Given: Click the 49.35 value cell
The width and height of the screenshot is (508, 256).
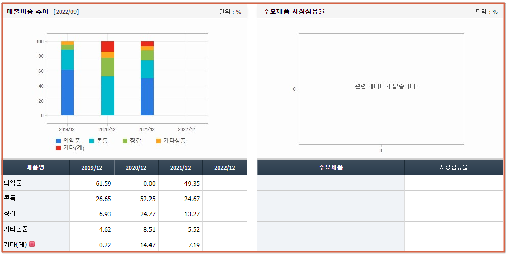Looking at the screenshot, I should 181,183.
